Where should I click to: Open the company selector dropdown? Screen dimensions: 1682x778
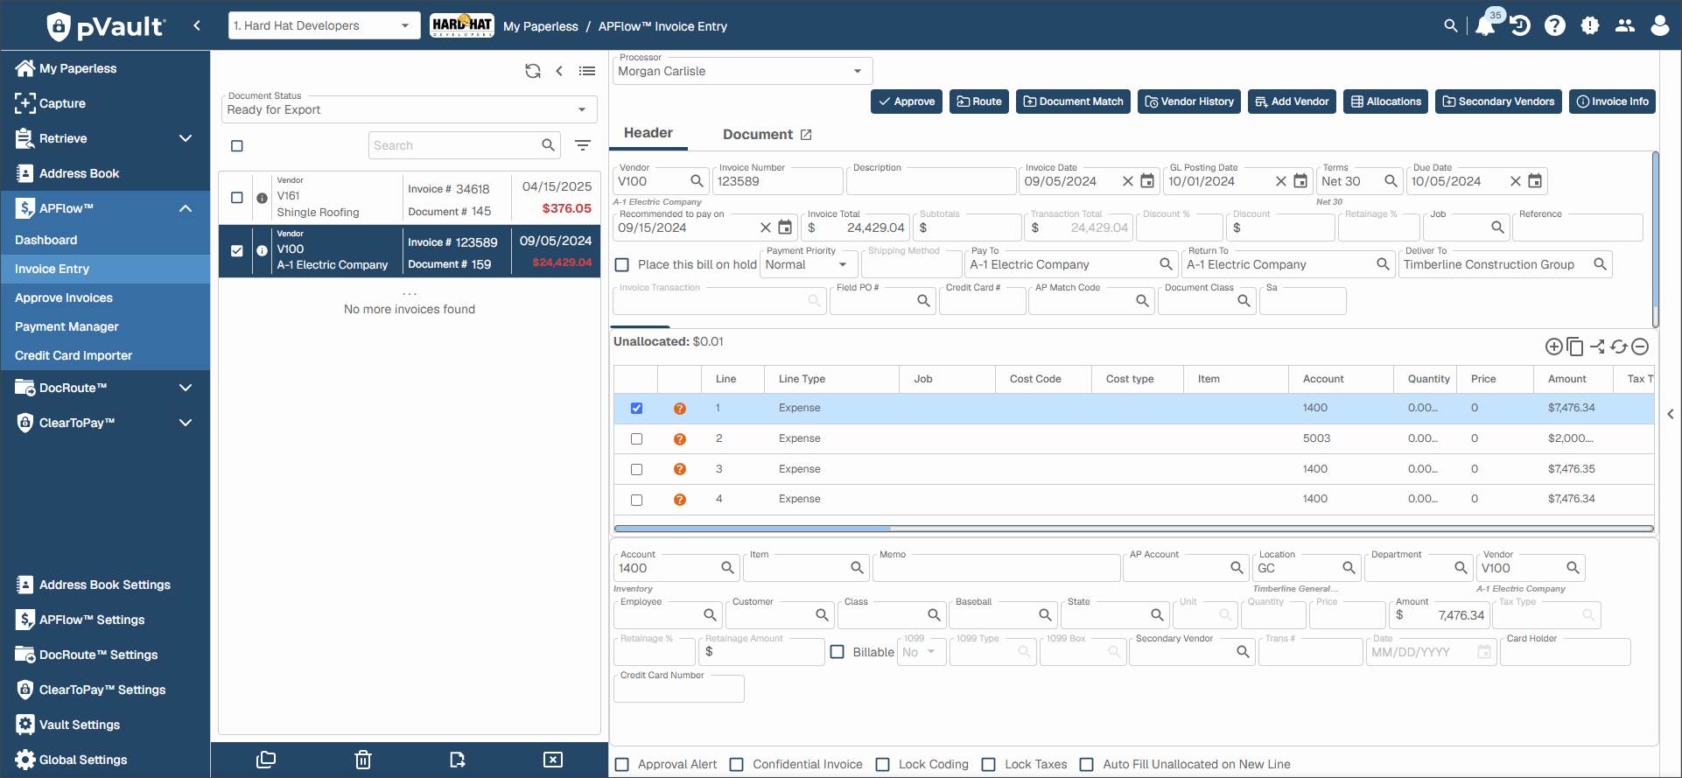[324, 25]
